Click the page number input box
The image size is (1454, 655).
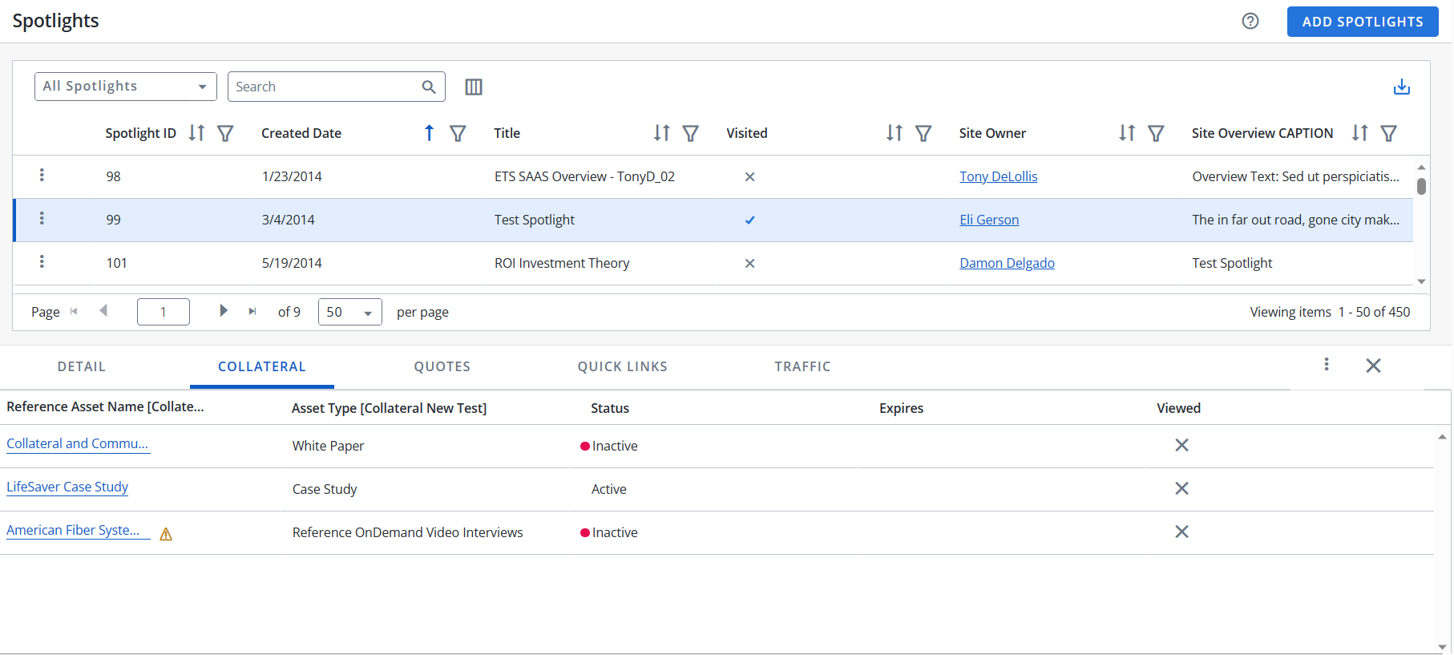164,312
